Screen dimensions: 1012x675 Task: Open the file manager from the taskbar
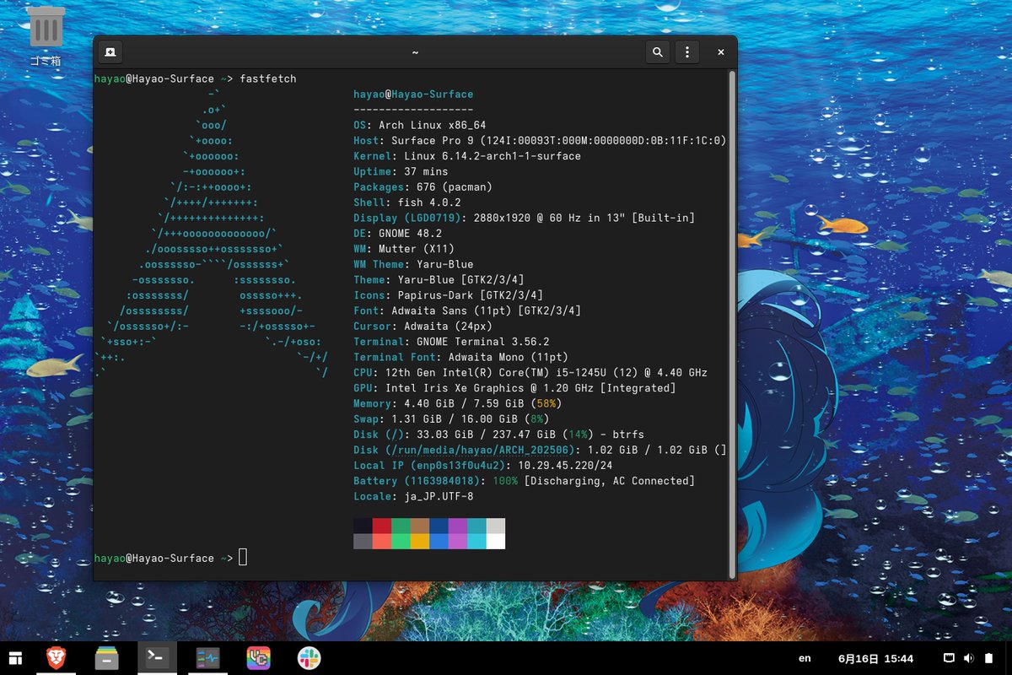[106, 658]
